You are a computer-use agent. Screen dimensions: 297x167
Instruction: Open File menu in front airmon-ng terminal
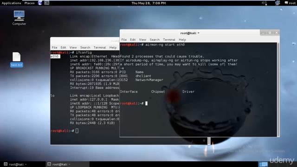click(x=124, y=39)
